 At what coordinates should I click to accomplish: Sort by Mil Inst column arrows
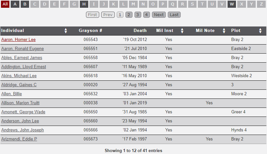tap(182, 31)
